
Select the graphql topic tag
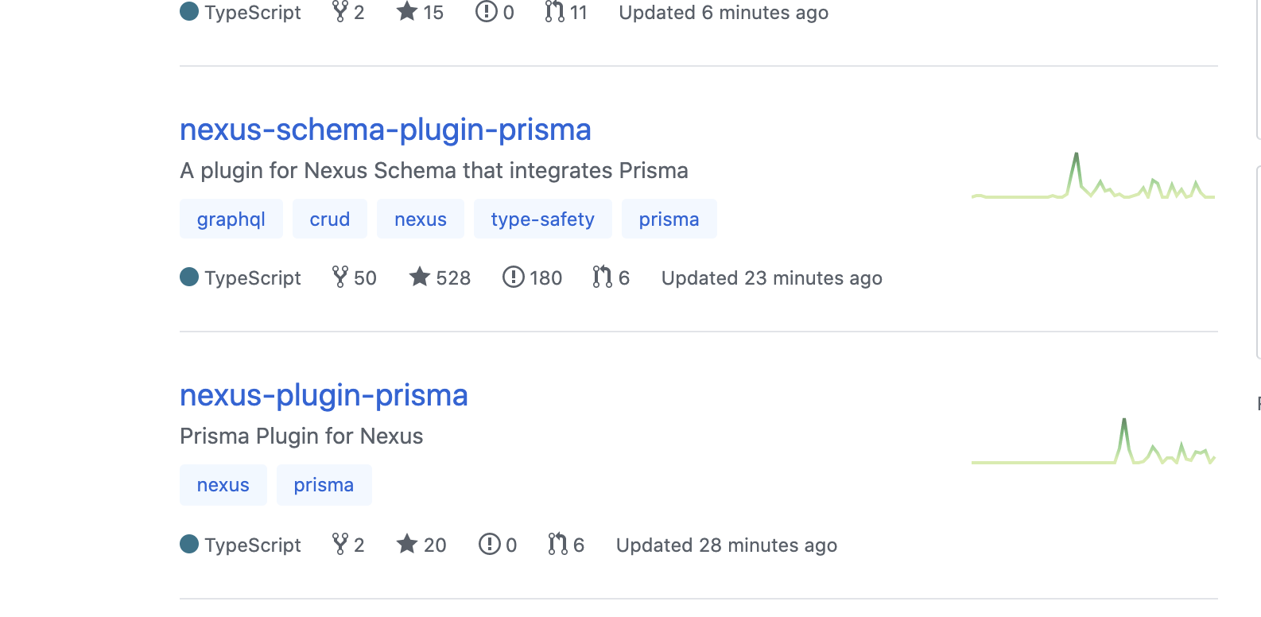(x=231, y=219)
